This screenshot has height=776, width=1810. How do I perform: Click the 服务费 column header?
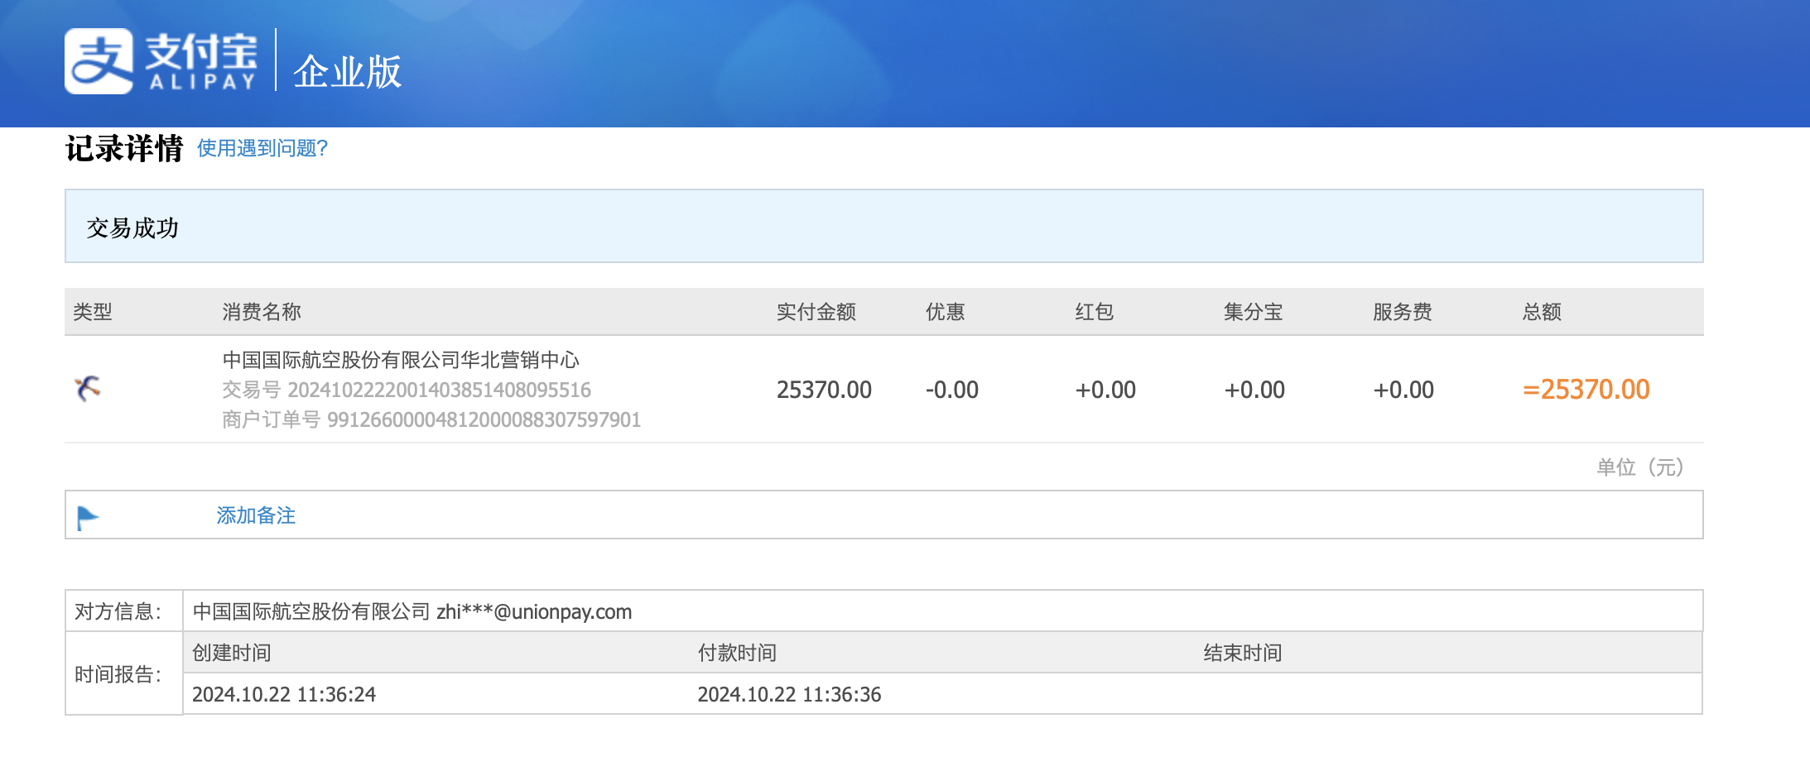(x=1402, y=312)
